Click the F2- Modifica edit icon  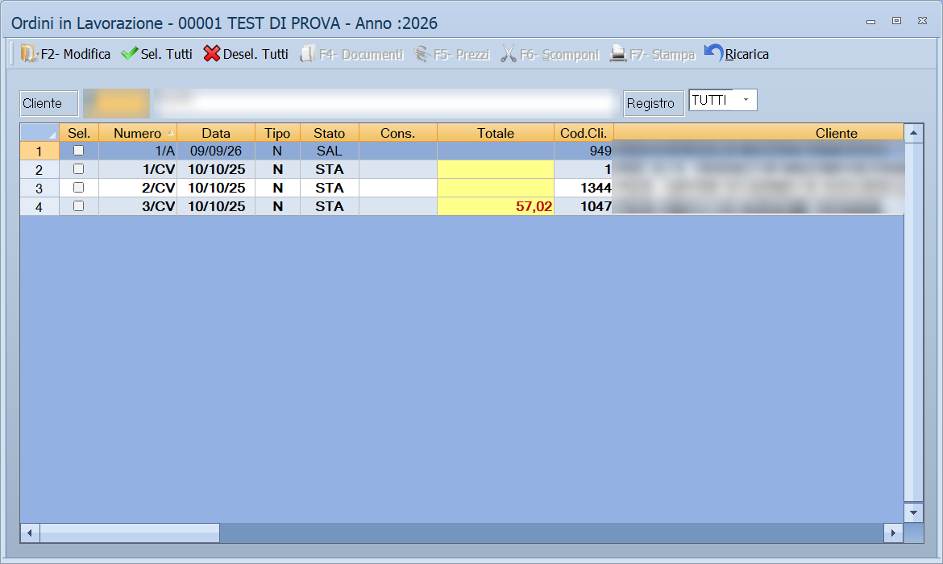(29, 53)
